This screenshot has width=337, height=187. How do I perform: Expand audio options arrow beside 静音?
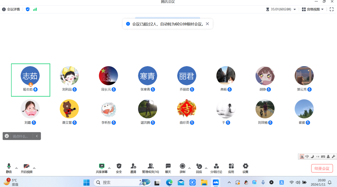[x=16, y=168]
